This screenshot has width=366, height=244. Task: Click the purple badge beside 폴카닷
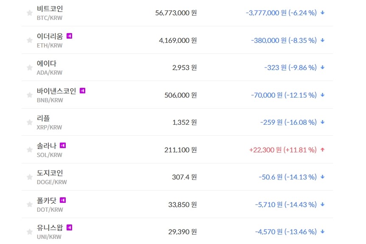pyautogui.click(x=63, y=200)
